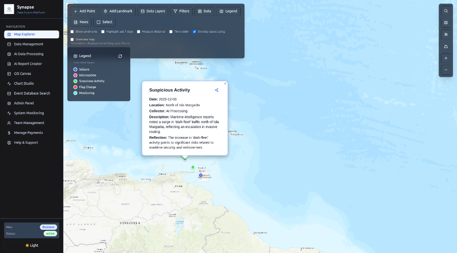
Task: Open AI Data Processing section
Action: coord(32,54)
